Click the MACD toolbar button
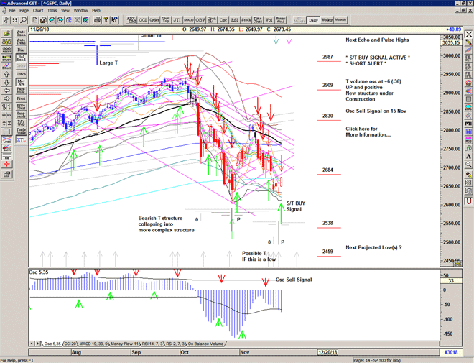The image size is (474, 363). pyautogui.click(x=188, y=21)
